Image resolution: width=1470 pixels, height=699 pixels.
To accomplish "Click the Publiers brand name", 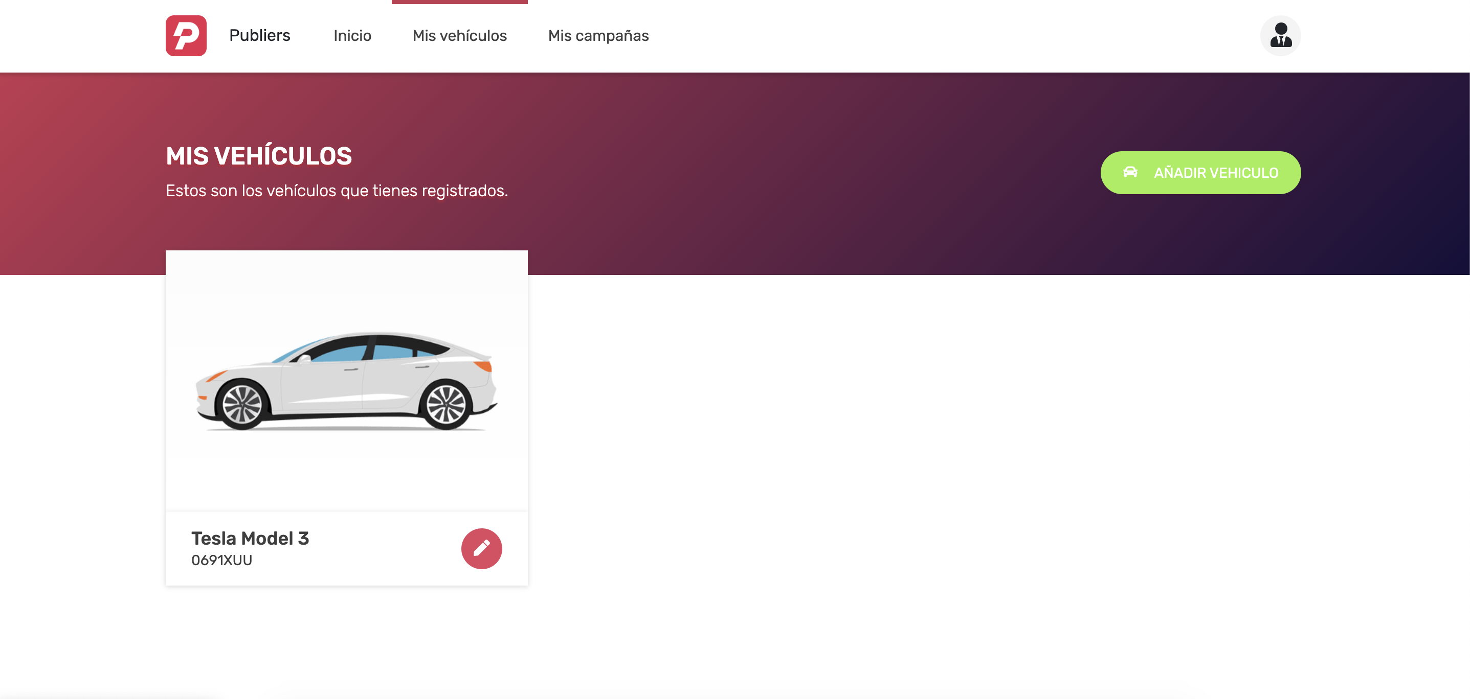I will [260, 35].
